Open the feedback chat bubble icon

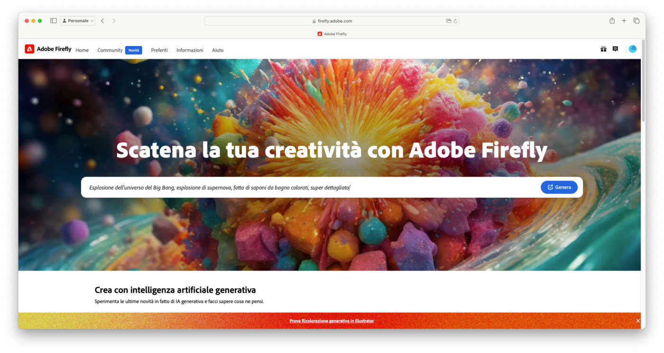point(615,49)
